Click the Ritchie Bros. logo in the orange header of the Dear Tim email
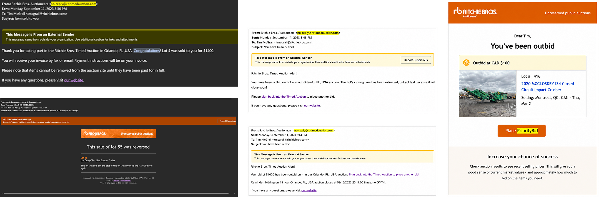 coord(475,12)
